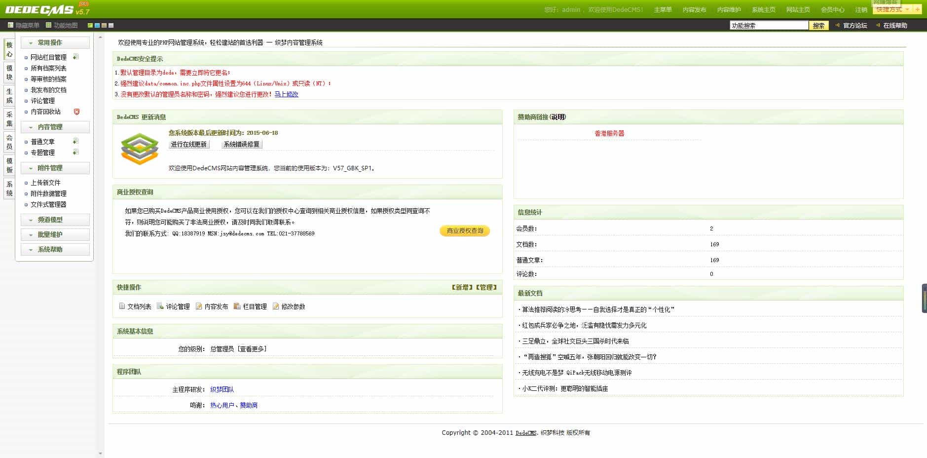Switch to the 生成 vertical tab
927x458 pixels.
(x=9, y=96)
